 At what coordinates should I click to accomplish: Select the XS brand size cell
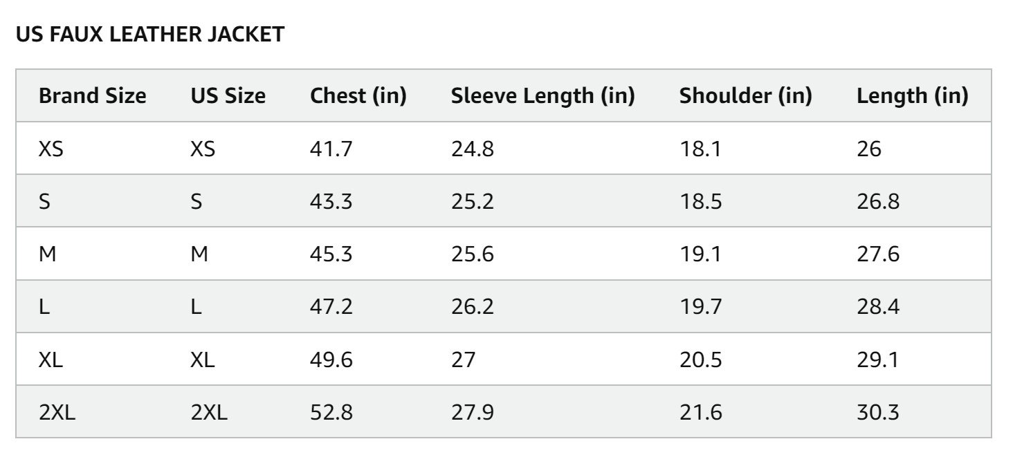click(51, 149)
